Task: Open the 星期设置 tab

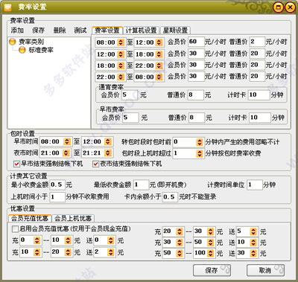Action: (175, 31)
